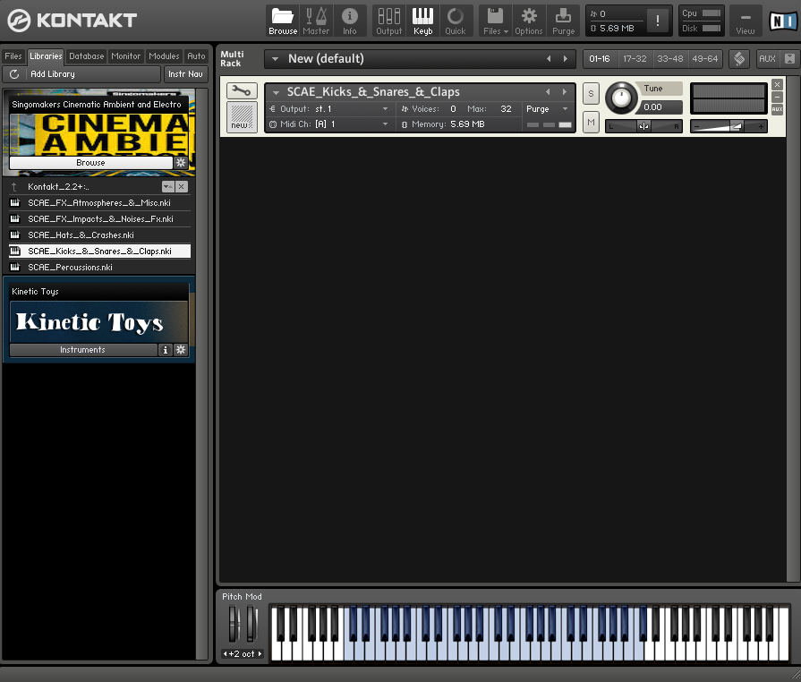Open instrument edit mode with wrench

[242, 91]
